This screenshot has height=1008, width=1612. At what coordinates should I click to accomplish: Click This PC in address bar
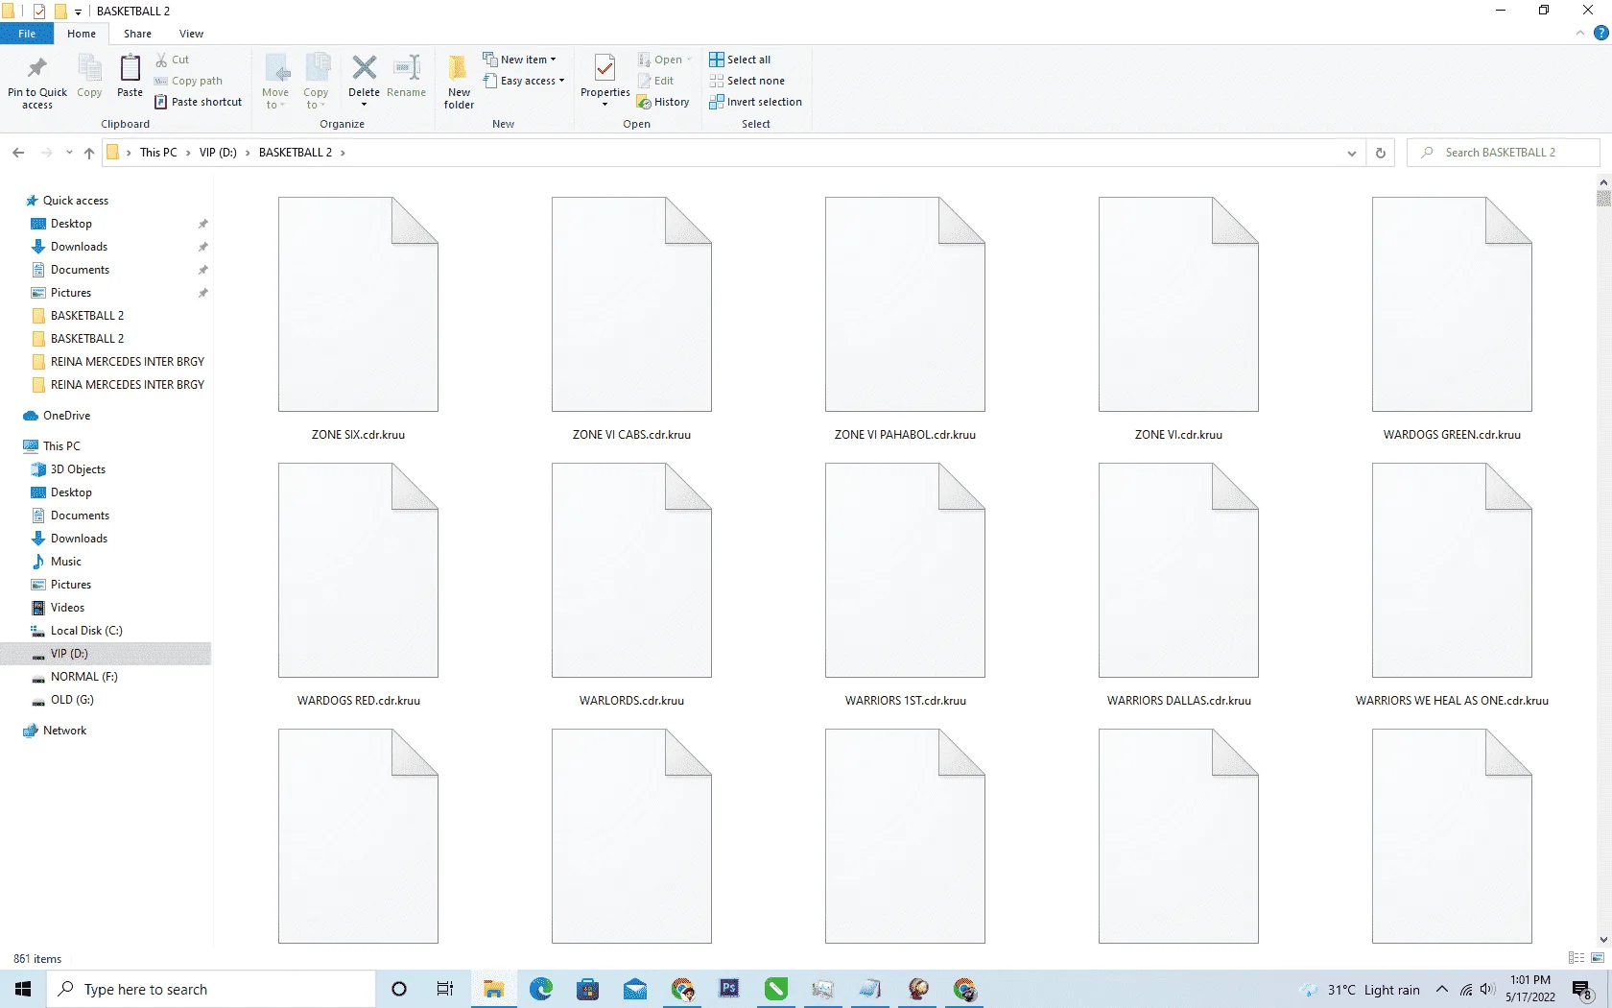point(158,153)
